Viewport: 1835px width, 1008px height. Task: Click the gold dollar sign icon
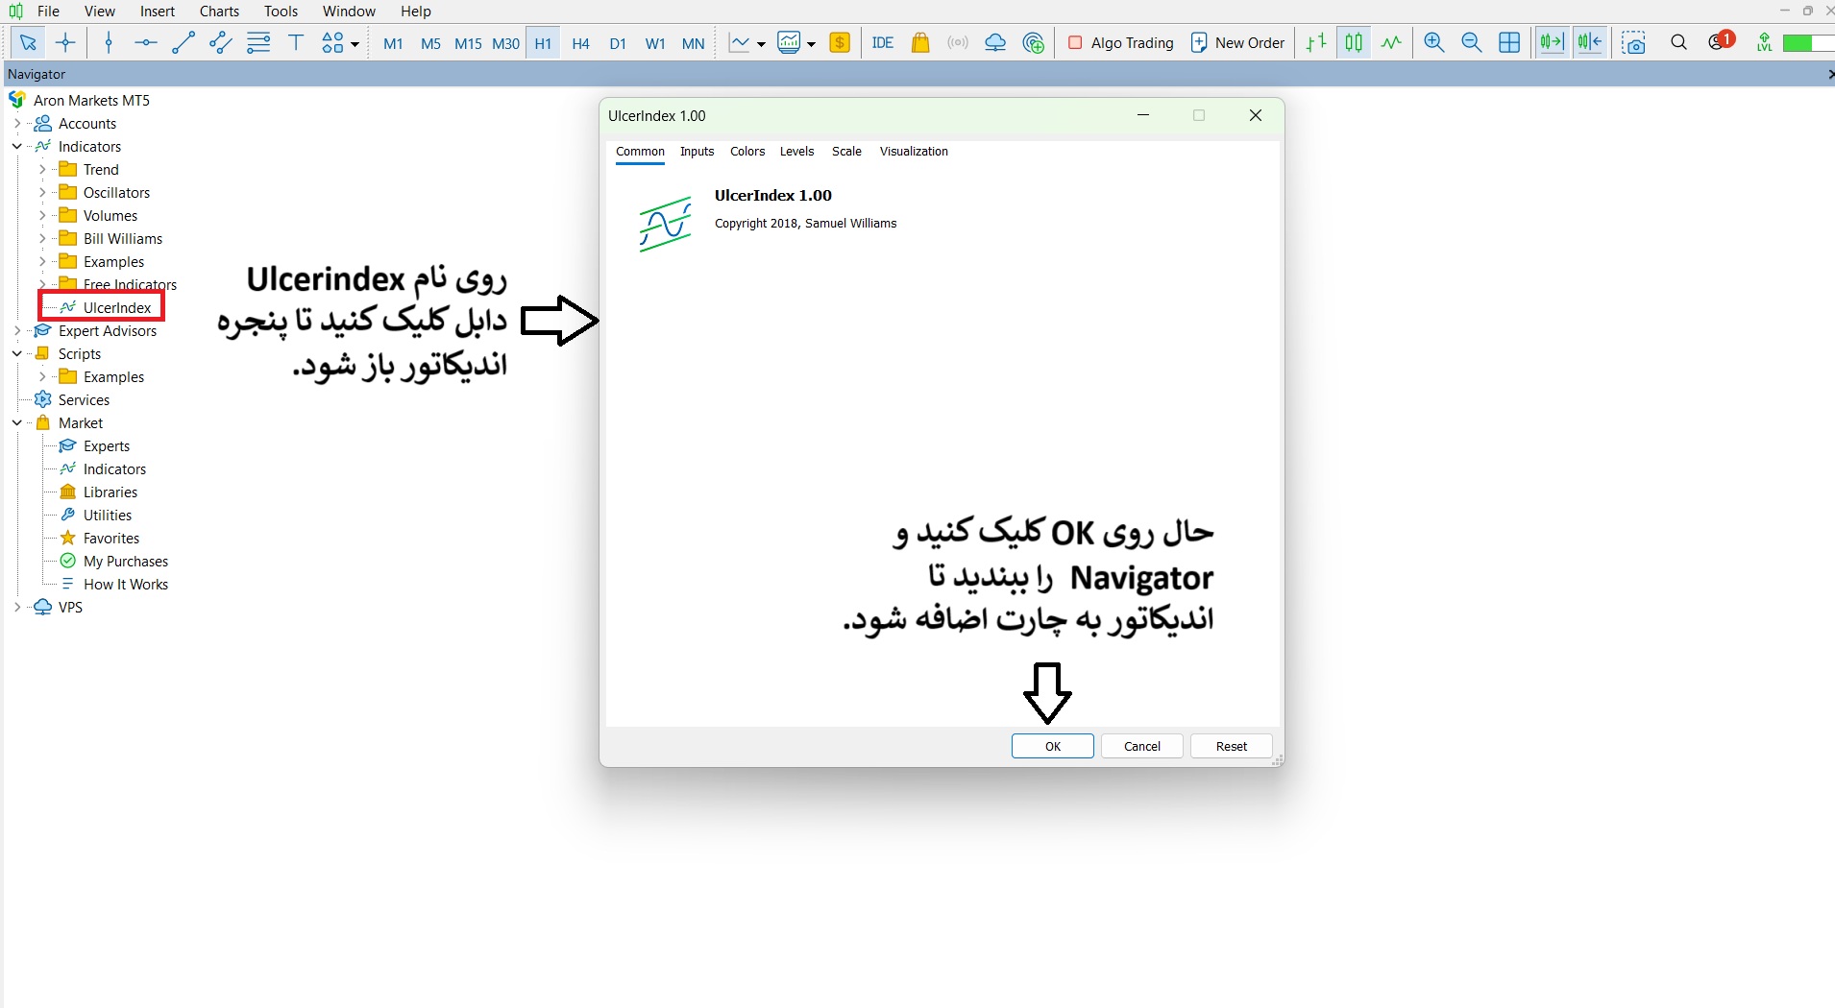(840, 42)
